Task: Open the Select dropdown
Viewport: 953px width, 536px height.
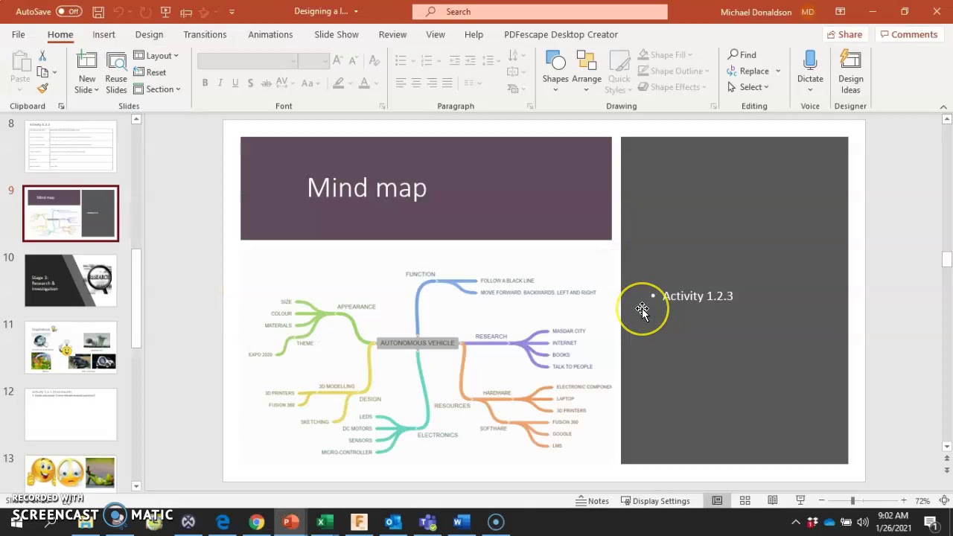Action: 748,87
